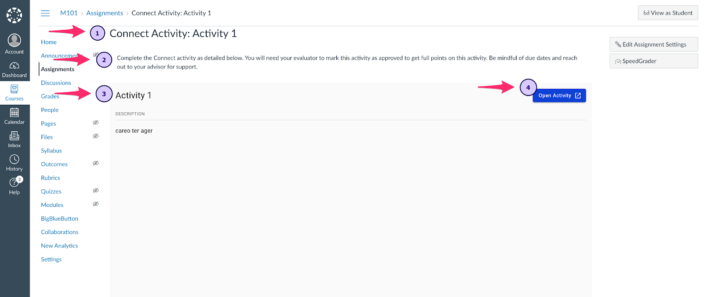Toggle the crossed-eye icon next to Modules

95,204
